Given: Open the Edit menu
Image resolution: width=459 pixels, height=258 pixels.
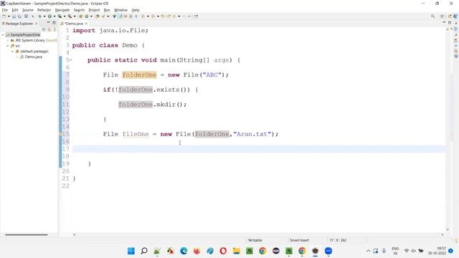Looking at the screenshot, I should tap(14, 10).
